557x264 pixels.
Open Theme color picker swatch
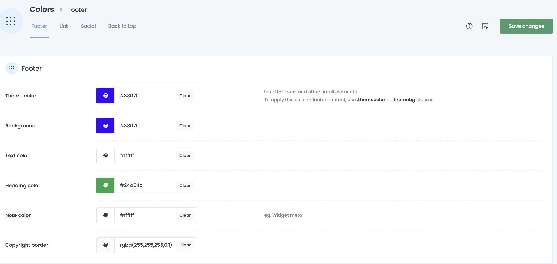coord(106,96)
